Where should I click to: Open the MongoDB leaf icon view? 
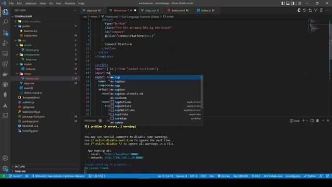5,95
